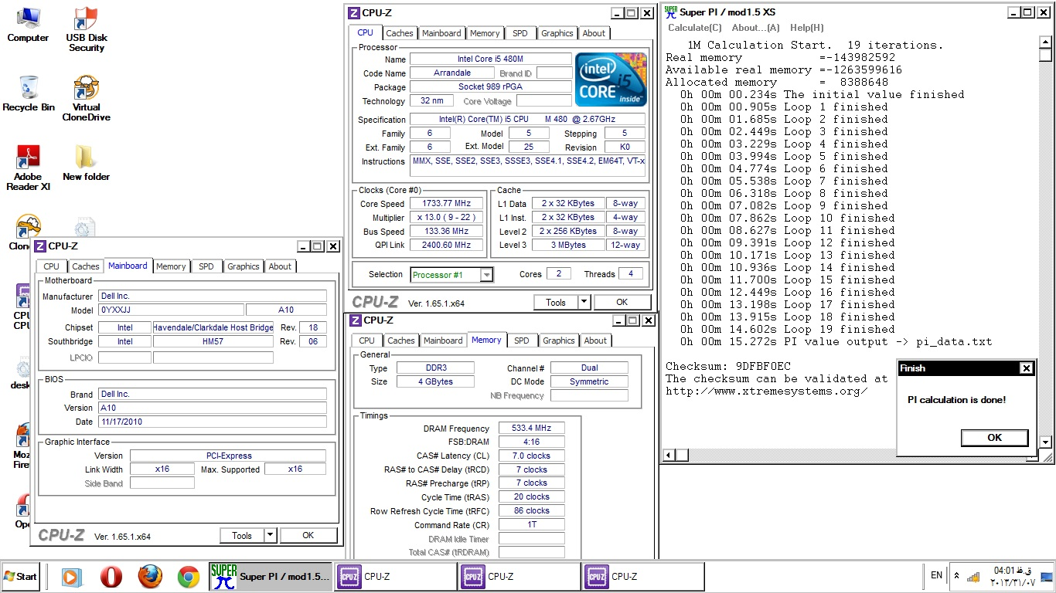Click Tools button in CPU-Z Mainboard window
This screenshot has height=593, width=1056.
click(241, 535)
